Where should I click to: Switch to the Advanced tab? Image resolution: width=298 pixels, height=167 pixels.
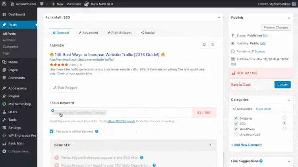point(88,32)
